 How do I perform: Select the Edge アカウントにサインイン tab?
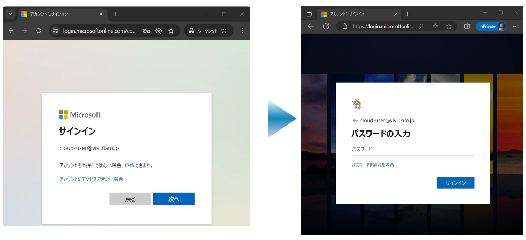tap(359, 14)
